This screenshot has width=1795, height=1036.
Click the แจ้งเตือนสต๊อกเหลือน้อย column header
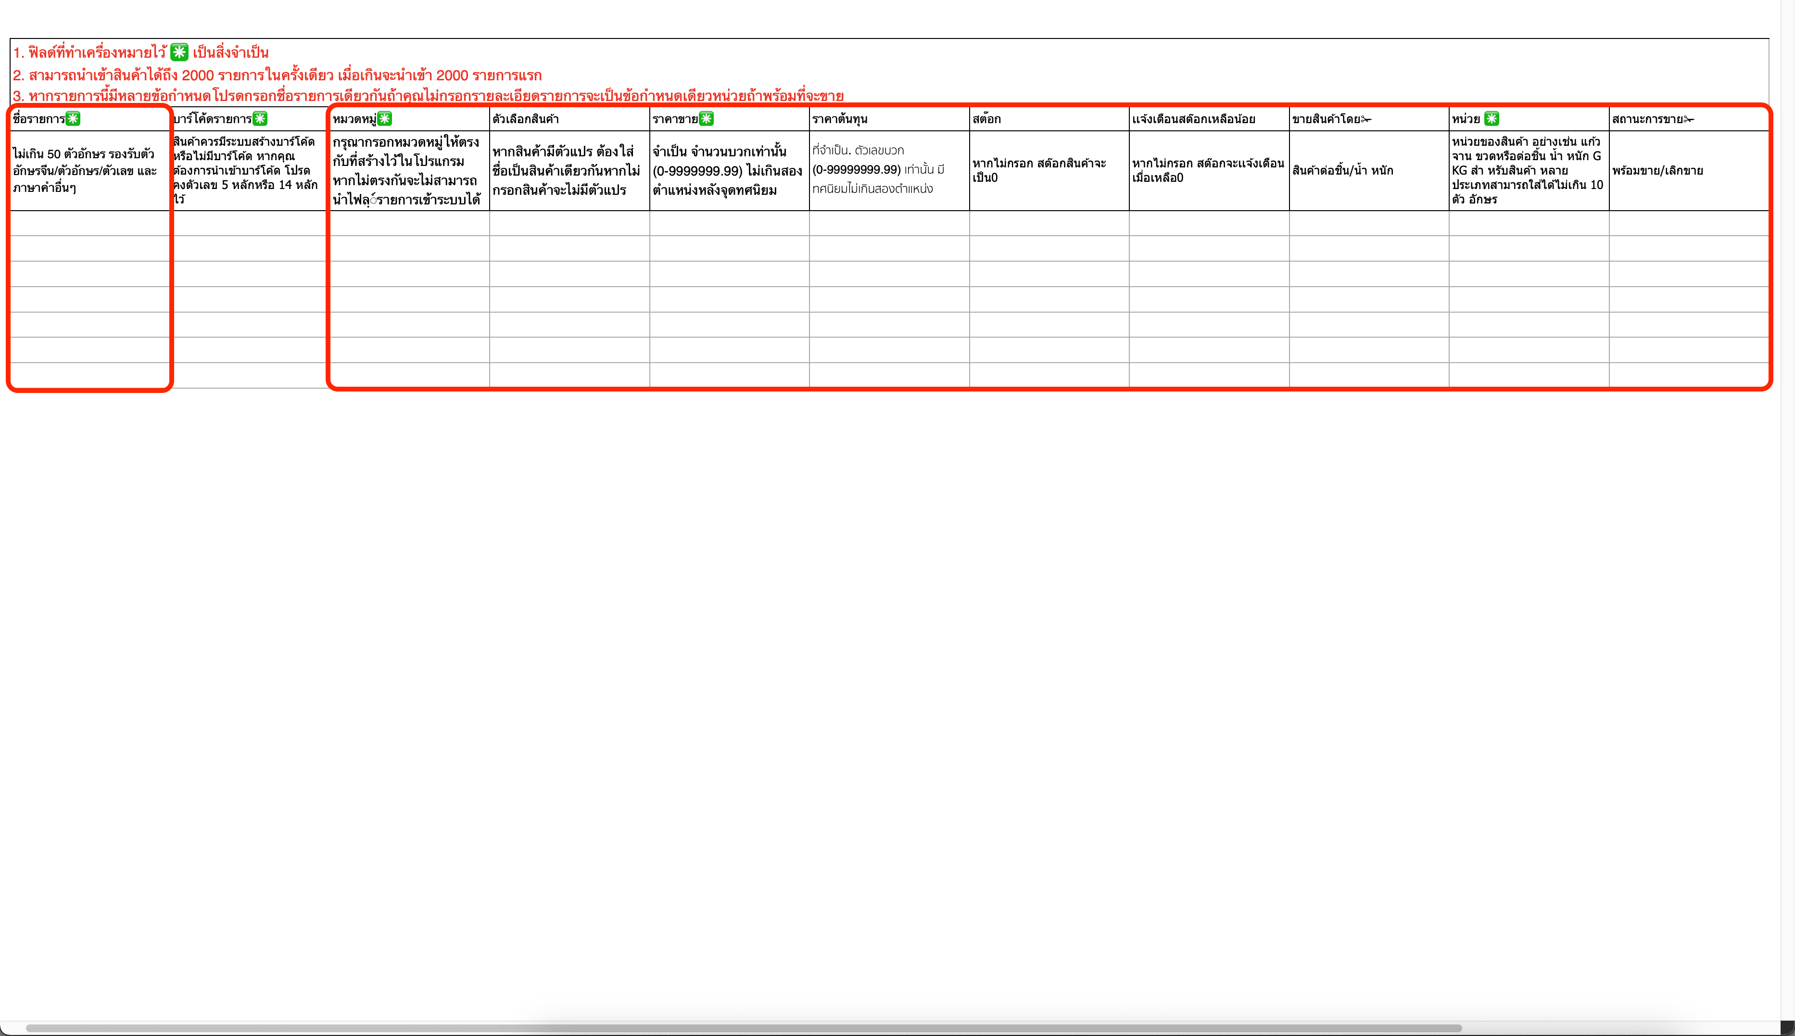[1193, 119]
